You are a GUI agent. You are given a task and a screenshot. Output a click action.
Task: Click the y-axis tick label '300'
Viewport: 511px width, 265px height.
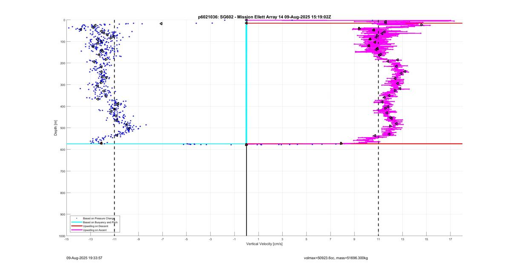coord(62,85)
